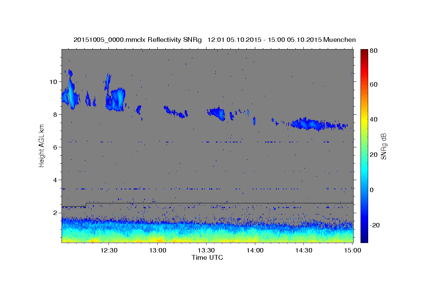
Task: Click the height tick label 6
Action: (x=56, y=147)
